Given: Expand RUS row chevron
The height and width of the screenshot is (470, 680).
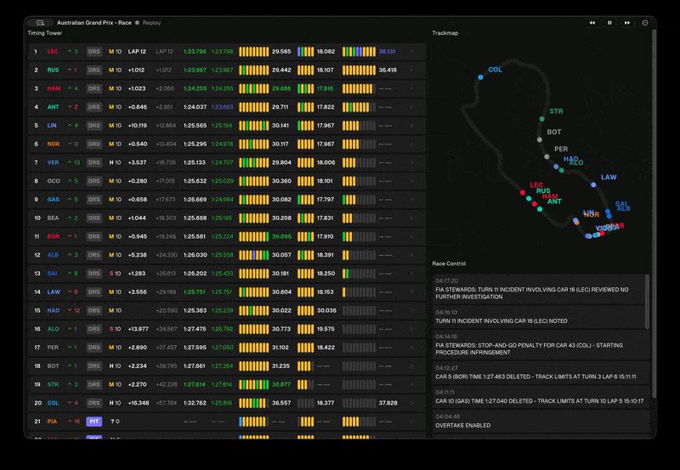Looking at the screenshot, I should 411,70.
